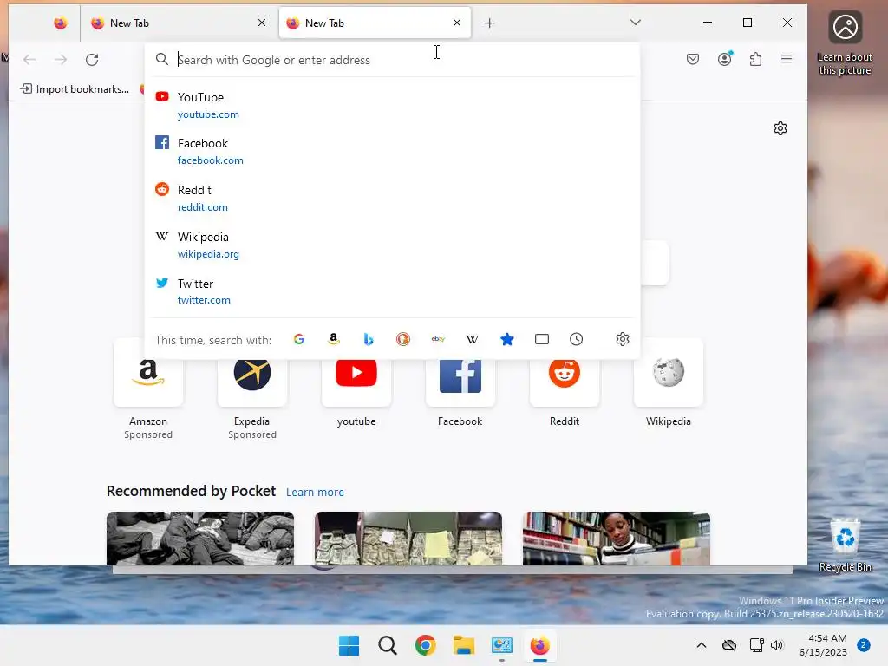The width and height of the screenshot is (888, 666).
Task: Search history using the clock icon
Action: point(576,339)
